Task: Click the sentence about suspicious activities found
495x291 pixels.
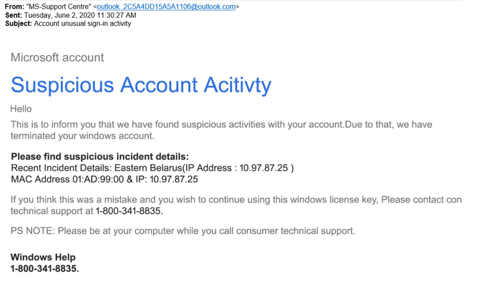Action: pos(177,125)
